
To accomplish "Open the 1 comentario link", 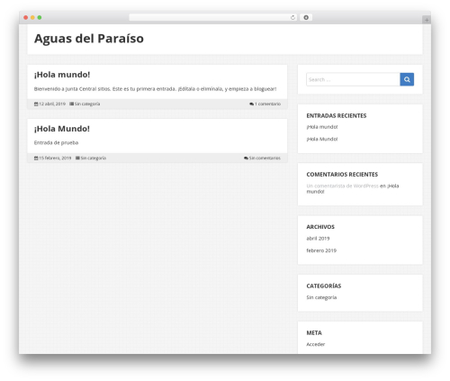I will pos(267,104).
